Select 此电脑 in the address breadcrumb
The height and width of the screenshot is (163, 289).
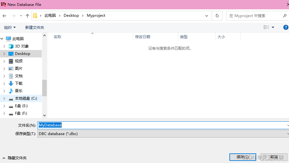[50, 16]
